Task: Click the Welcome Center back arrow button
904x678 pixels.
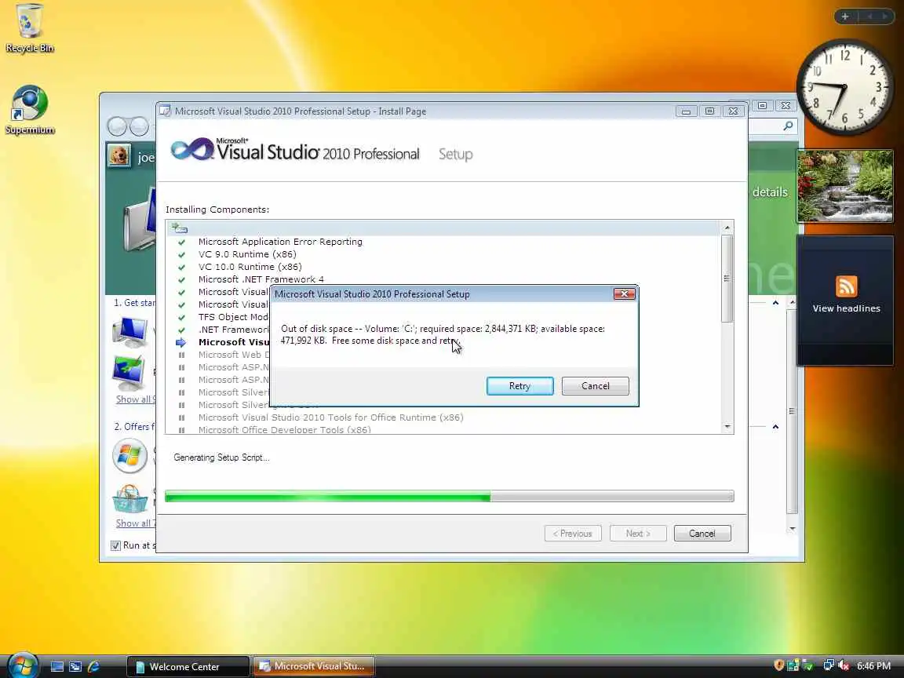Action: (x=117, y=126)
